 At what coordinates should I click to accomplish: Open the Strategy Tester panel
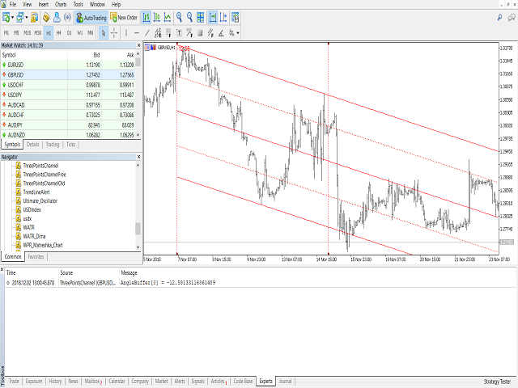pyautogui.click(x=497, y=380)
